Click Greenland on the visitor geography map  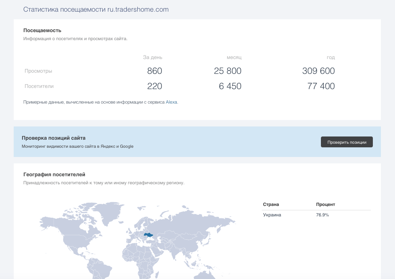click(x=116, y=212)
